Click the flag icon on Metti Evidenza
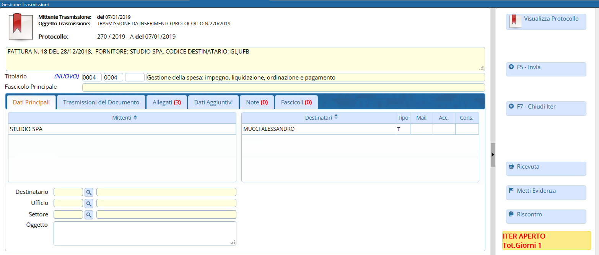 pyautogui.click(x=511, y=190)
